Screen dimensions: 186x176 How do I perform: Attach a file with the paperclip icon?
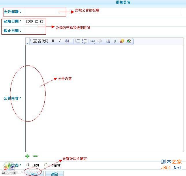[x=115, y=41]
